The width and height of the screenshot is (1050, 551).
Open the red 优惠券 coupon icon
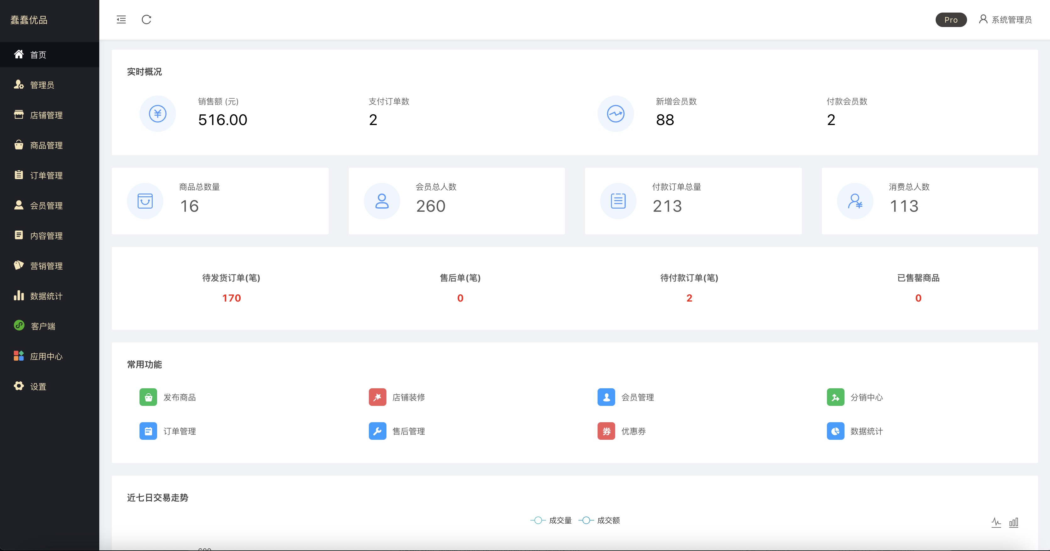pos(606,431)
